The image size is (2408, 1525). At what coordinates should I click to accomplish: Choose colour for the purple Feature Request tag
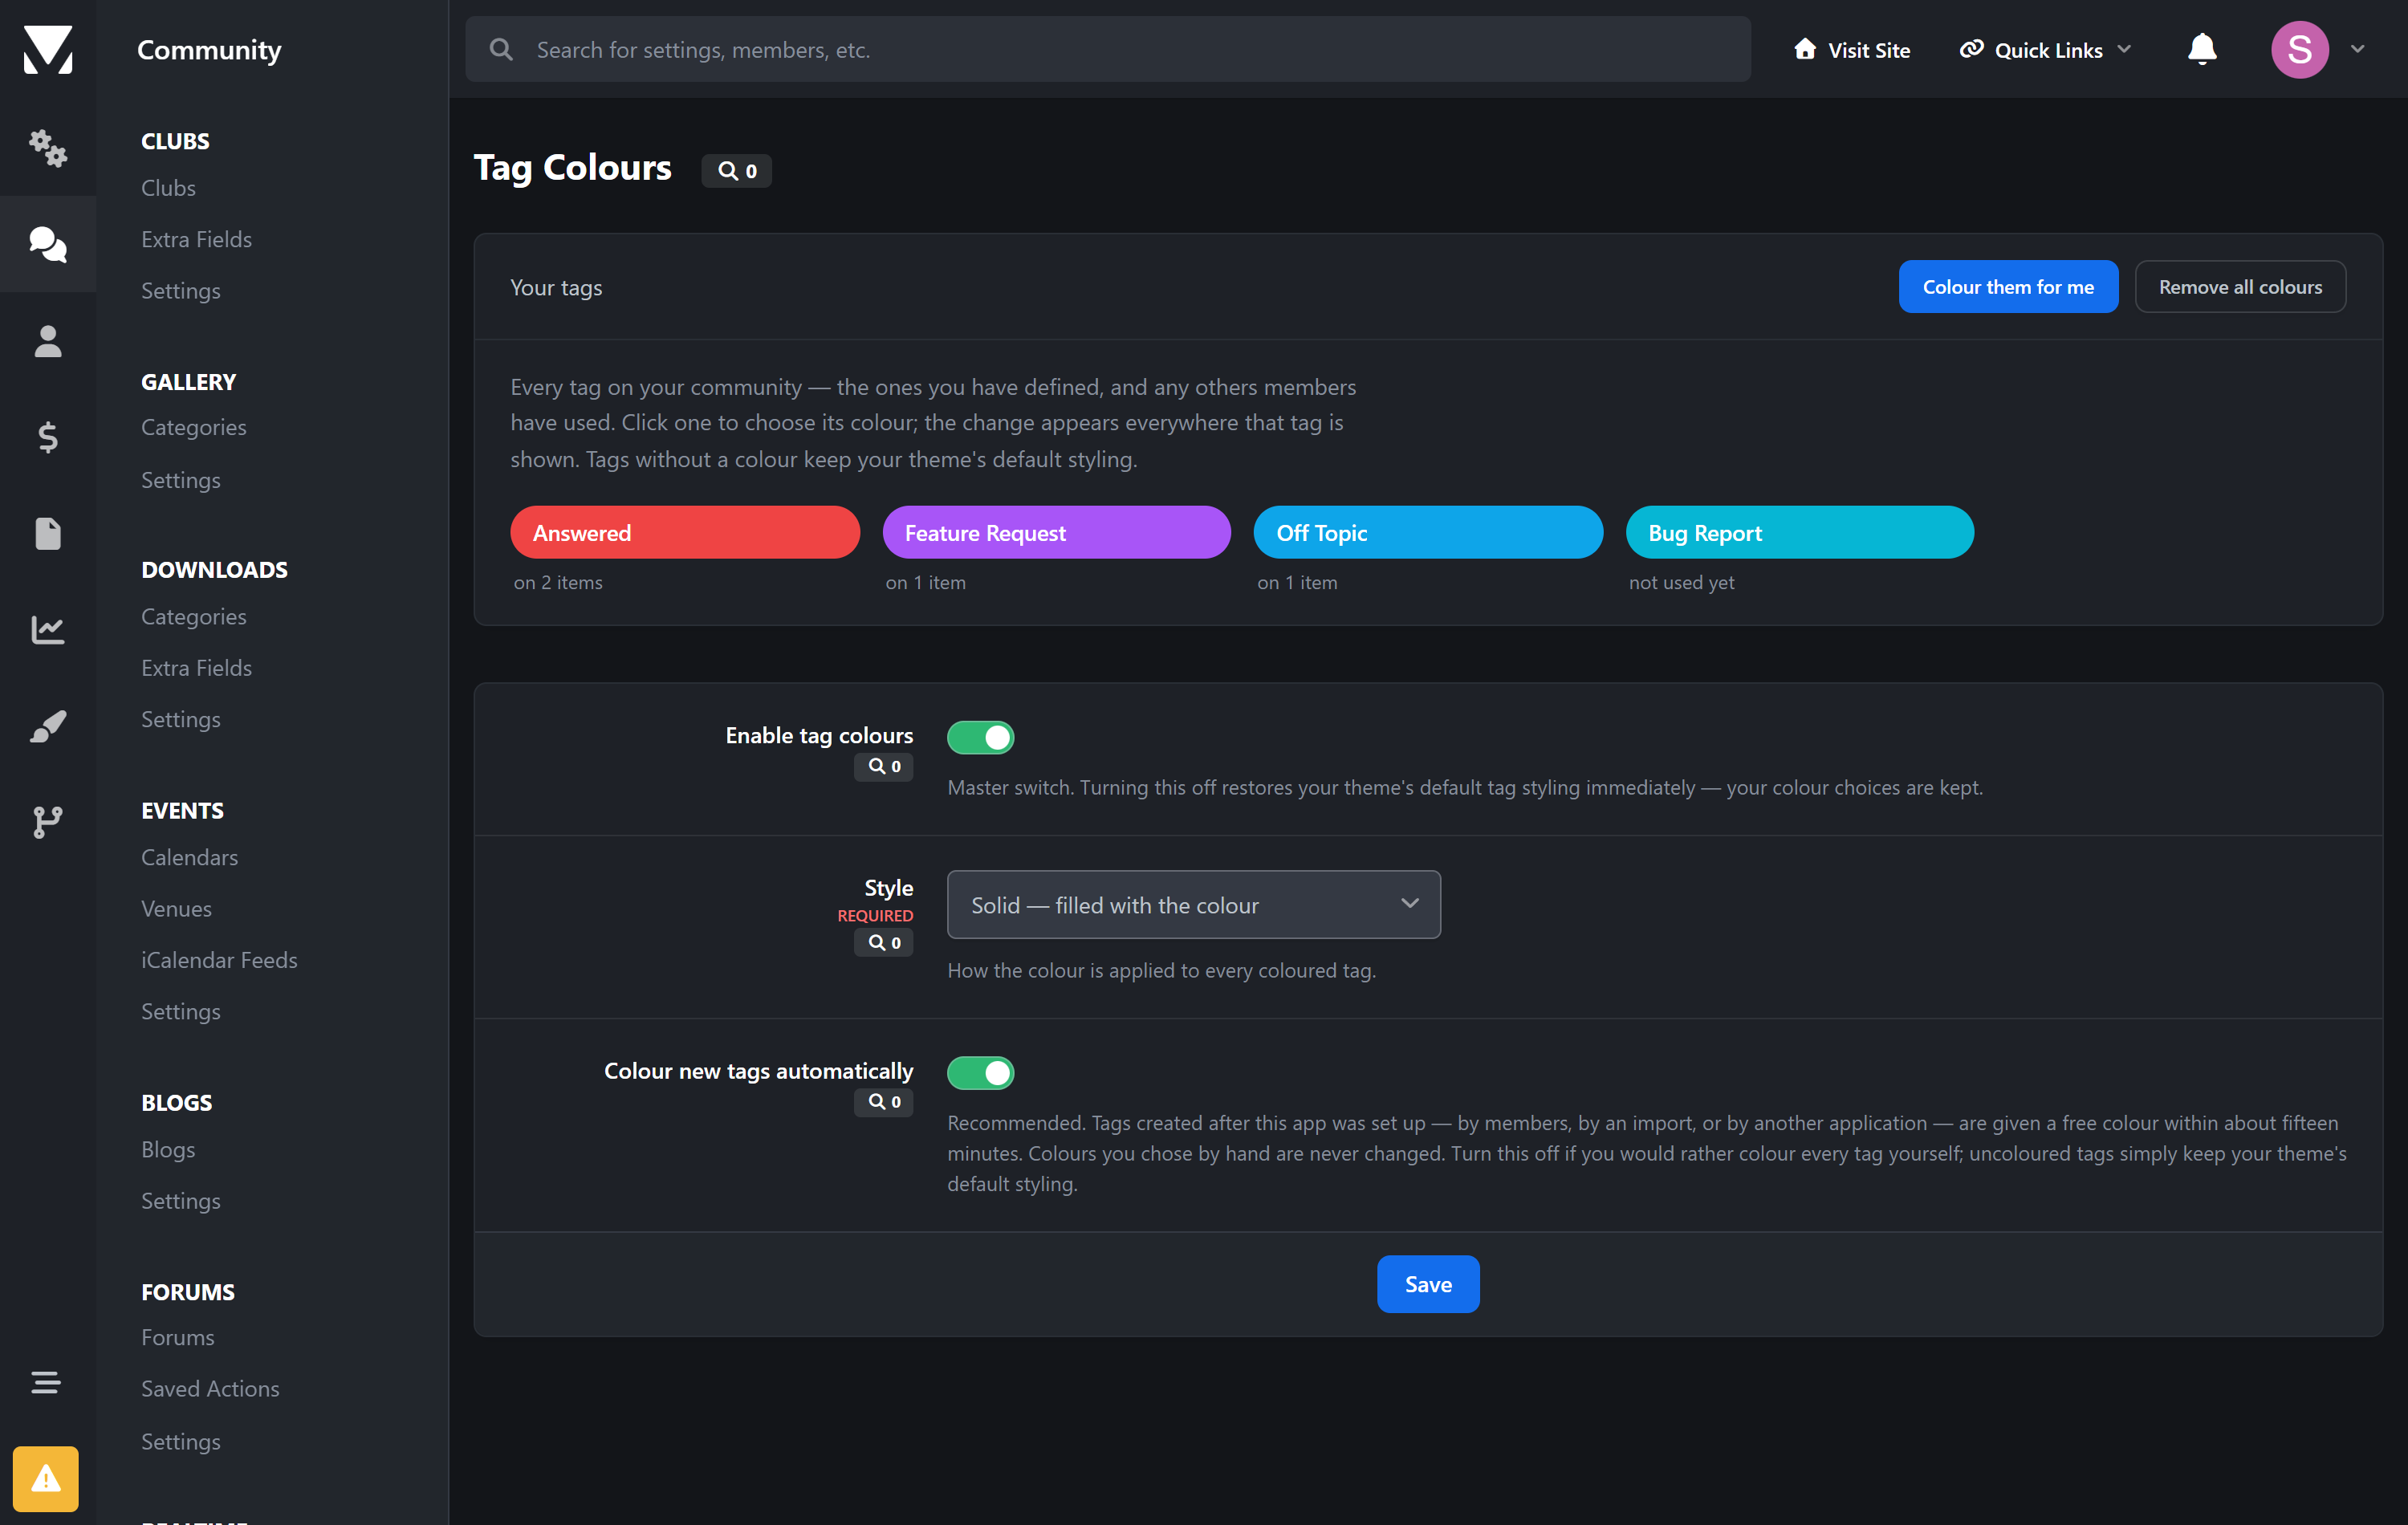[x=1057, y=532]
